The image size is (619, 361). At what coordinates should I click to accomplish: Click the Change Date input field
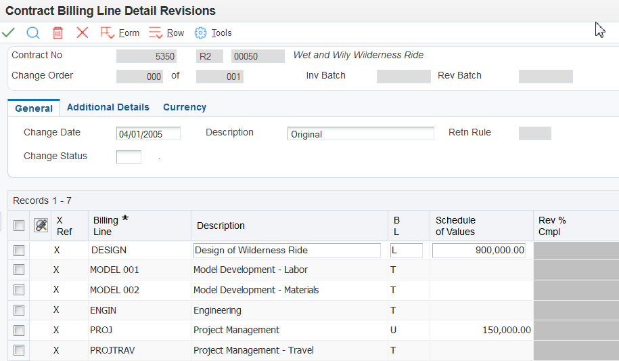148,133
